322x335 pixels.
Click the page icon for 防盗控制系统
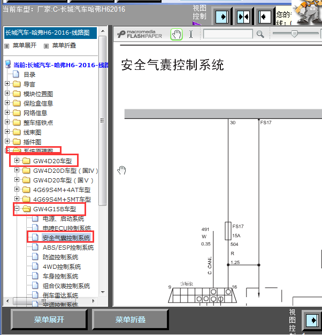click(35, 257)
